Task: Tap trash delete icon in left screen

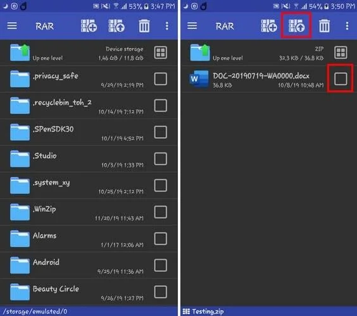Action: (144, 26)
